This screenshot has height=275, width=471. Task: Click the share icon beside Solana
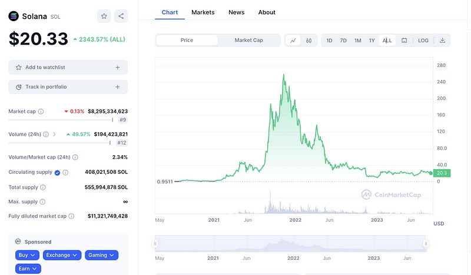pyautogui.click(x=120, y=16)
